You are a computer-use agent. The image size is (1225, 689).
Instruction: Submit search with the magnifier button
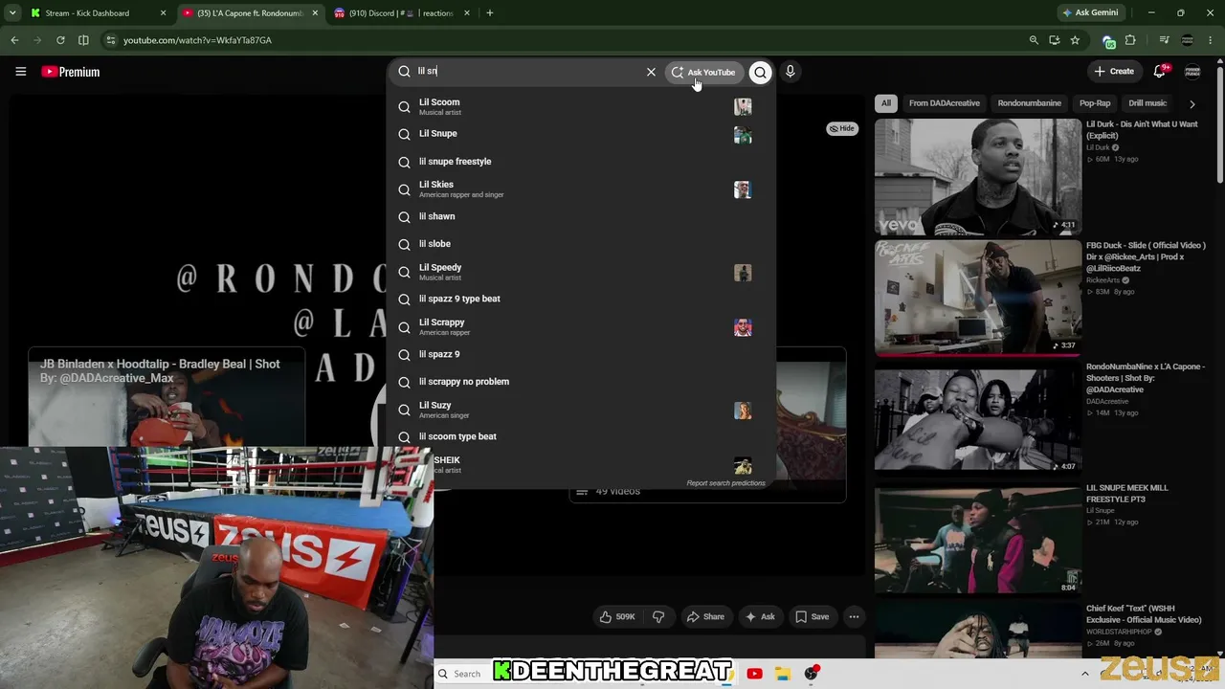click(760, 72)
